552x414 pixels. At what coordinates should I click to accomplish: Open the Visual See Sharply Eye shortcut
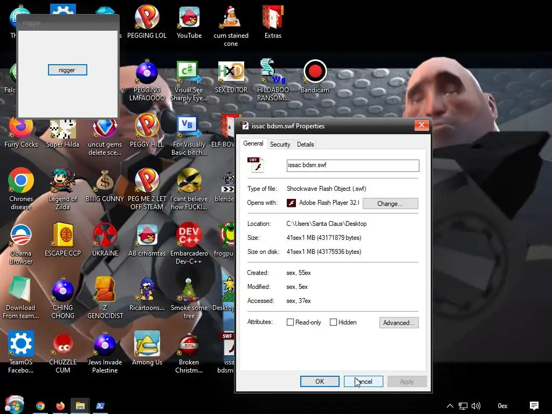[189, 81]
